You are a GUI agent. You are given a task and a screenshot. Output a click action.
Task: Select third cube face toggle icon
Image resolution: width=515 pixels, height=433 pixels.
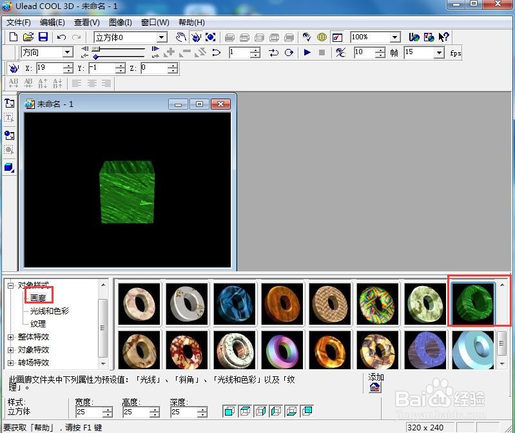[x=260, y=411]
